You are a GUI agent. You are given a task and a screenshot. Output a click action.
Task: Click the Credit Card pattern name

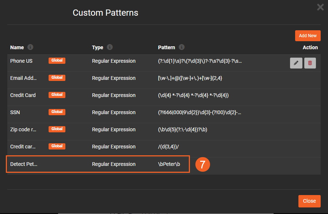coord(23,95)
